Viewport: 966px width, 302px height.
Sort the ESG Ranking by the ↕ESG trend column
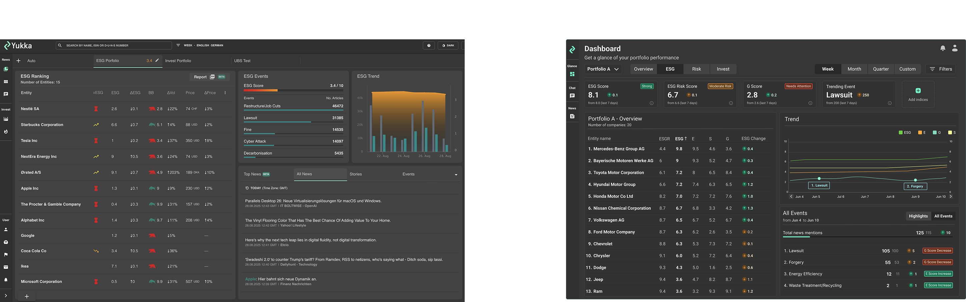pyautogui.click(x=98, y=93)
